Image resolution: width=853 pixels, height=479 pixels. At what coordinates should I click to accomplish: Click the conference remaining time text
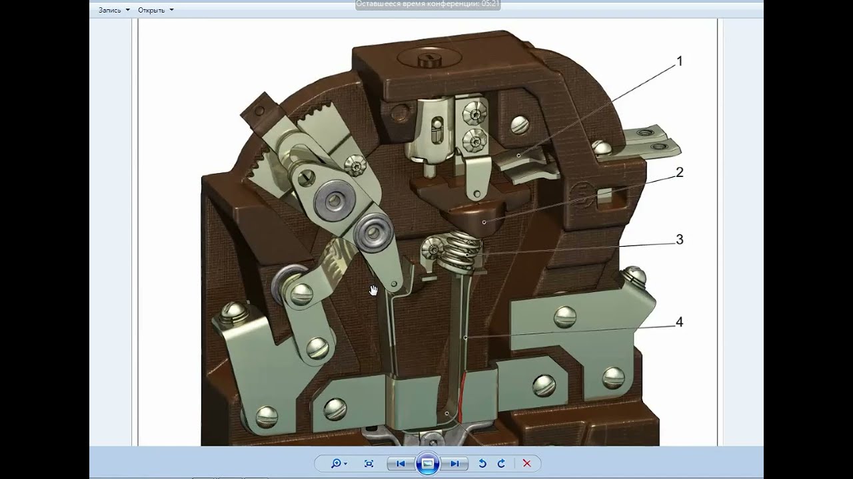tap(428, 4)
